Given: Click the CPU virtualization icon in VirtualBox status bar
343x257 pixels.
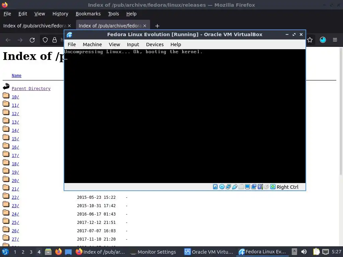Looking at the screenshot, I should pos(260,187).
